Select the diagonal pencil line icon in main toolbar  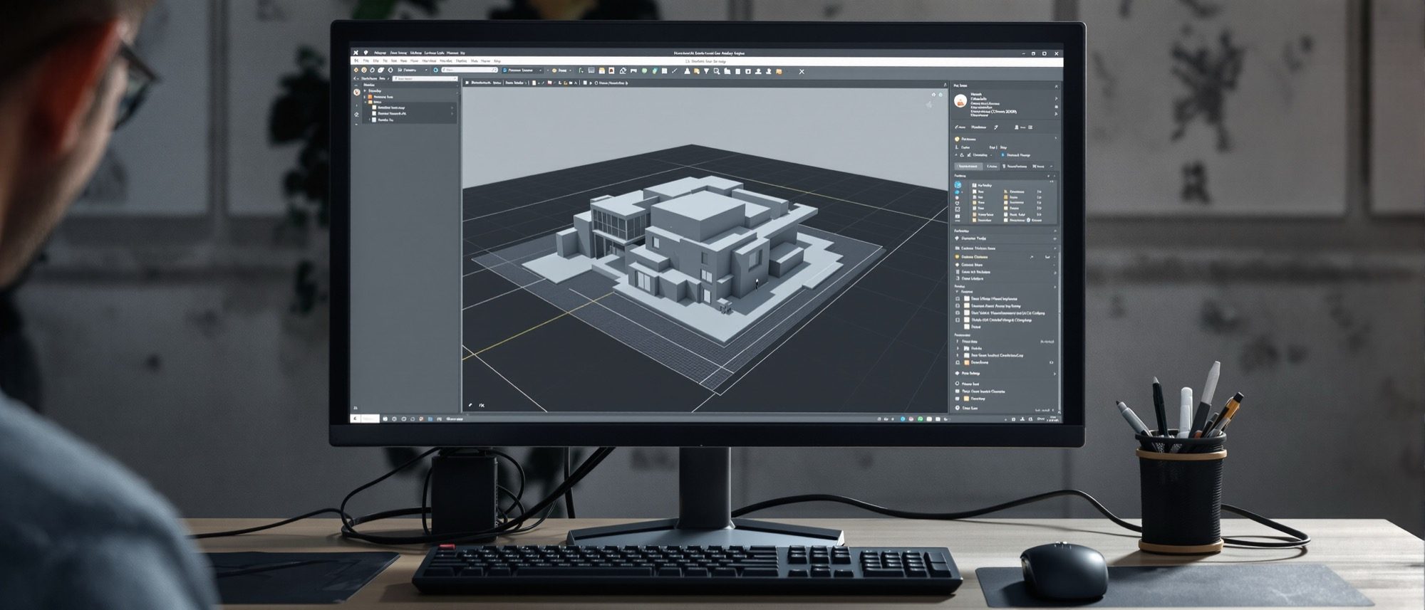(x=674, y=70)
